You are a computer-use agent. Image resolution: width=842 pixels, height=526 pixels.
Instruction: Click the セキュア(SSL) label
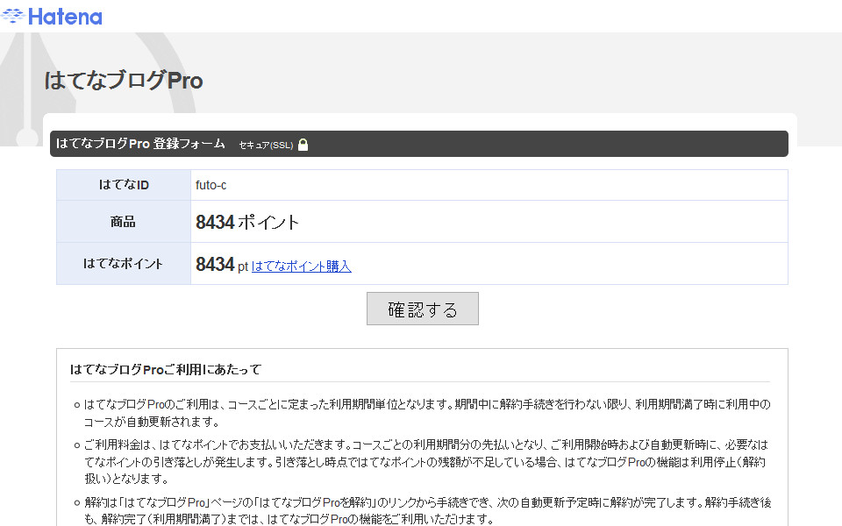[266, 146]
